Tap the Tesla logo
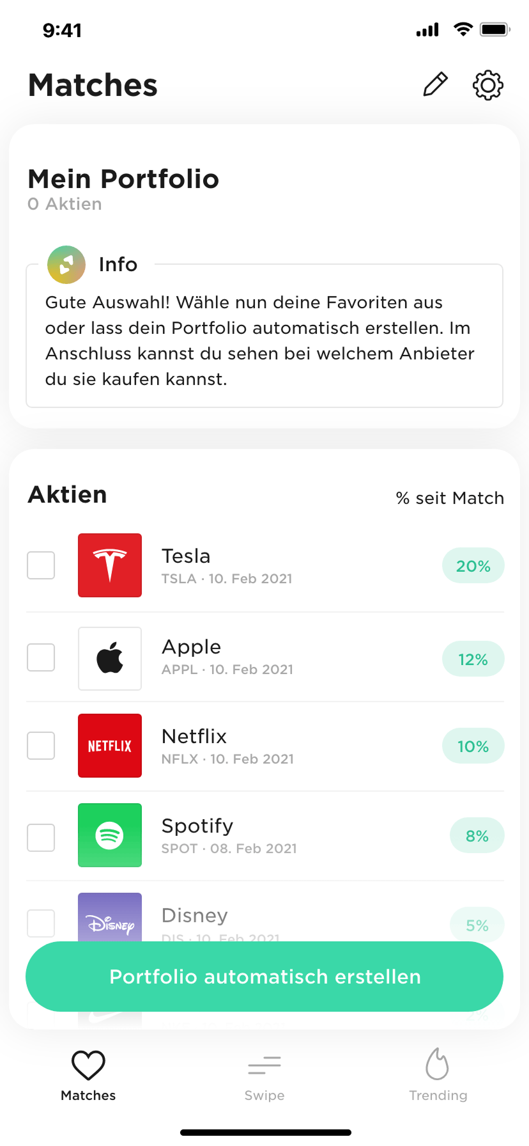 click(110, 565)
